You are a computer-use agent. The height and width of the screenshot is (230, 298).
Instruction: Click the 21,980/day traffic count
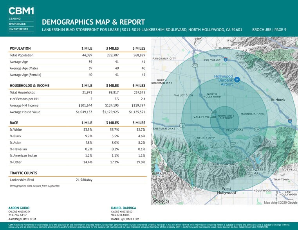[84, 180]
